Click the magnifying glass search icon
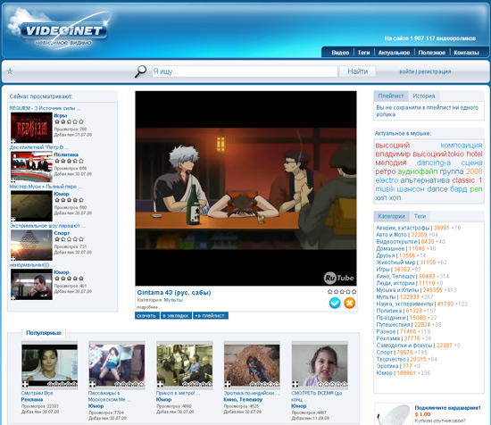491x425 pixels. click(140, 71)
